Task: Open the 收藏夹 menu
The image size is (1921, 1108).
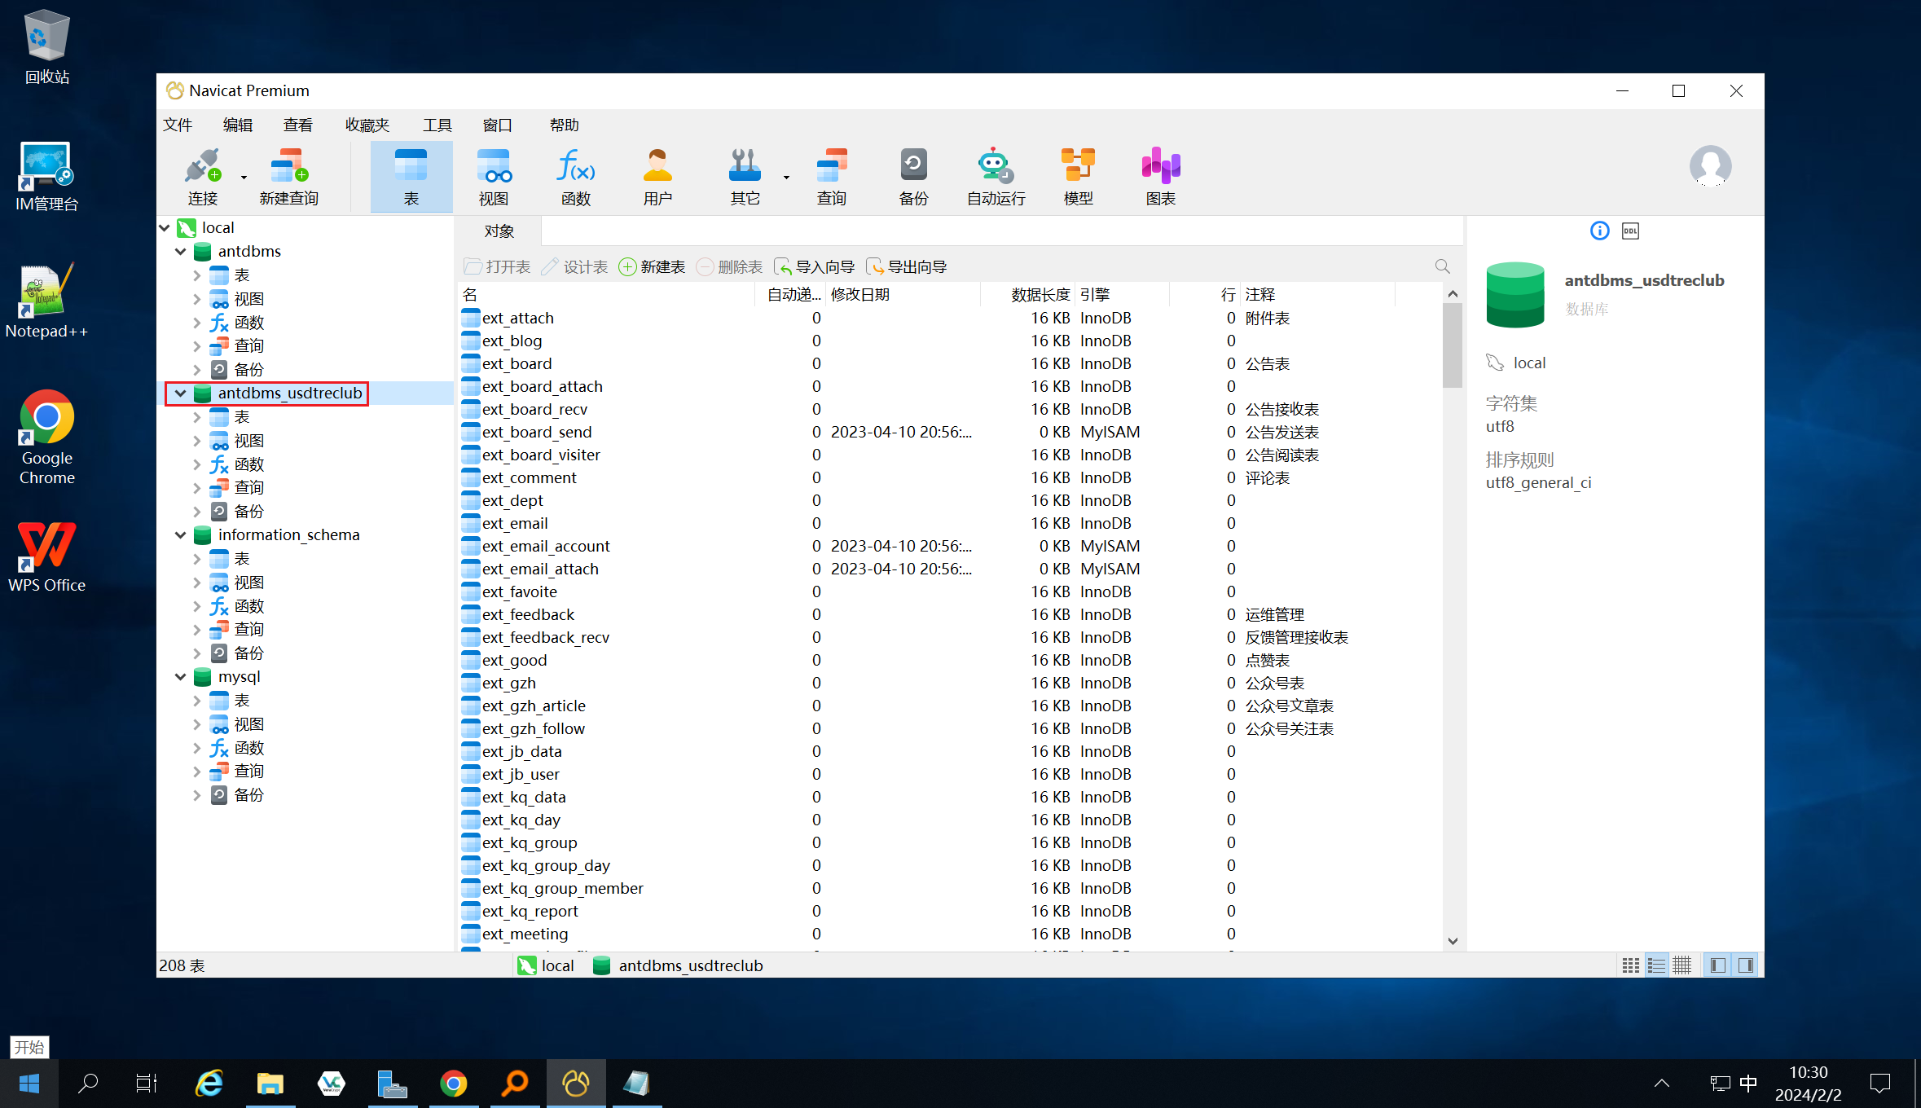Action: click(x=367, y=125)
